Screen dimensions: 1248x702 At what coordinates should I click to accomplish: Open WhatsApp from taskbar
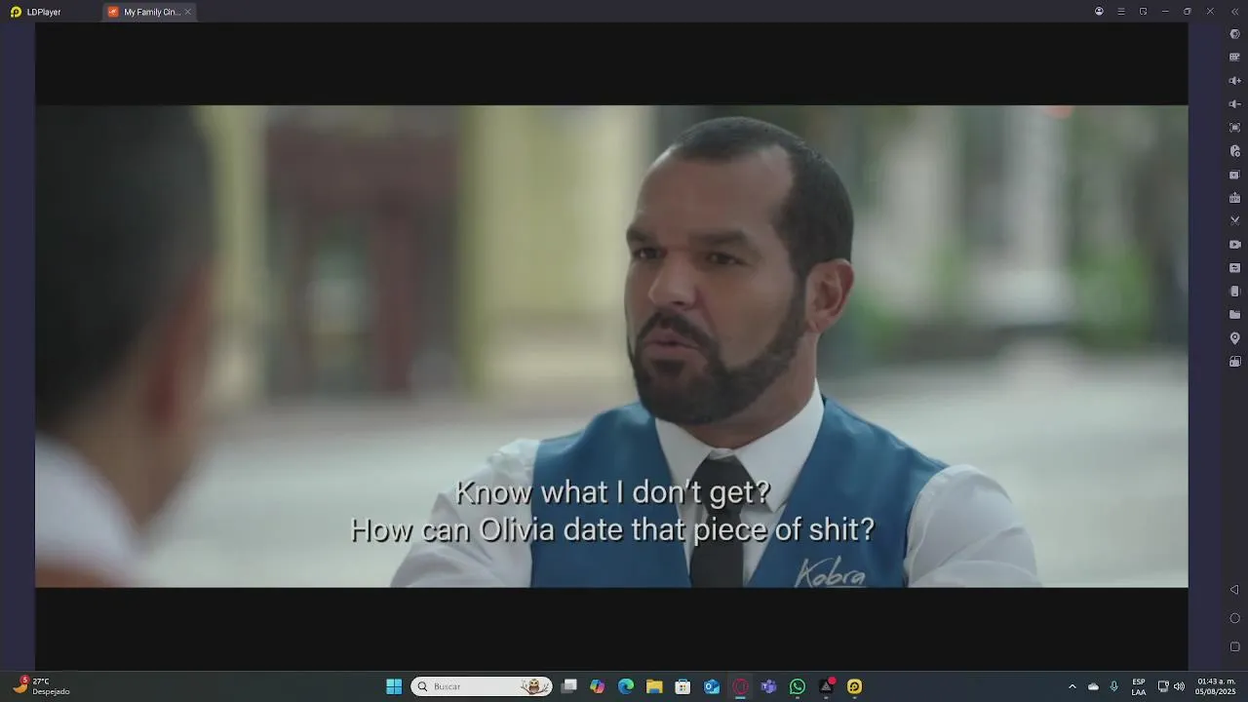click(x=798, y=686)
